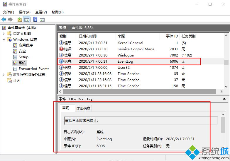Select the Service Control Mana... source cell
The image size is (230, 161).
click(x=137, y=49)
